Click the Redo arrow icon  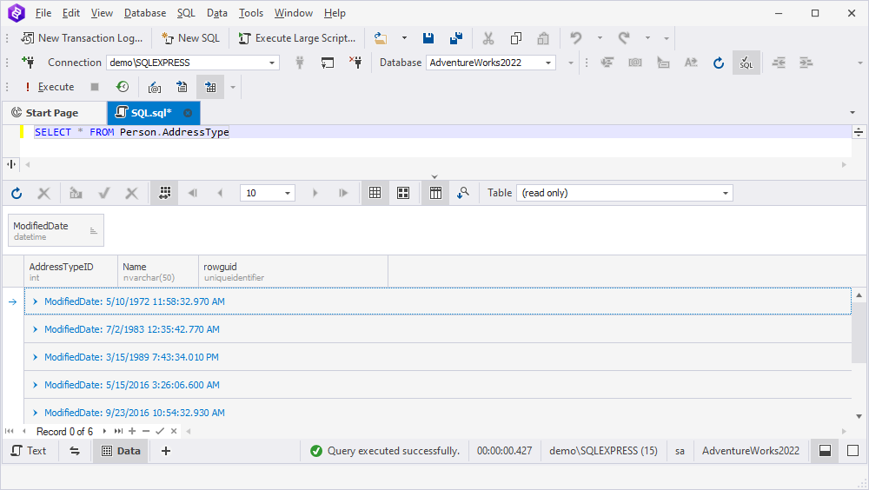pos(624,38)
